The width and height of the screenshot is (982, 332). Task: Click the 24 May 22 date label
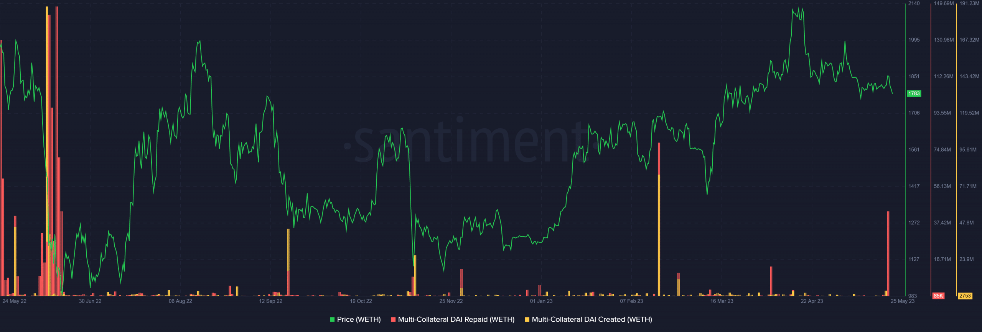tap(14, 301)
